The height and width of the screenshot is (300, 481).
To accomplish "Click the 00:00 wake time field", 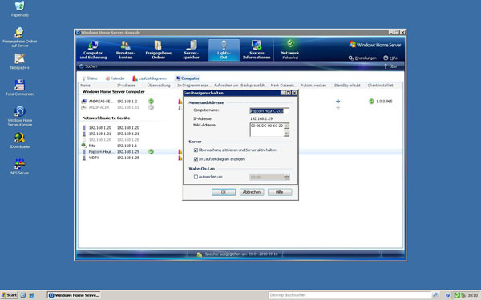I will pos(267,177).
